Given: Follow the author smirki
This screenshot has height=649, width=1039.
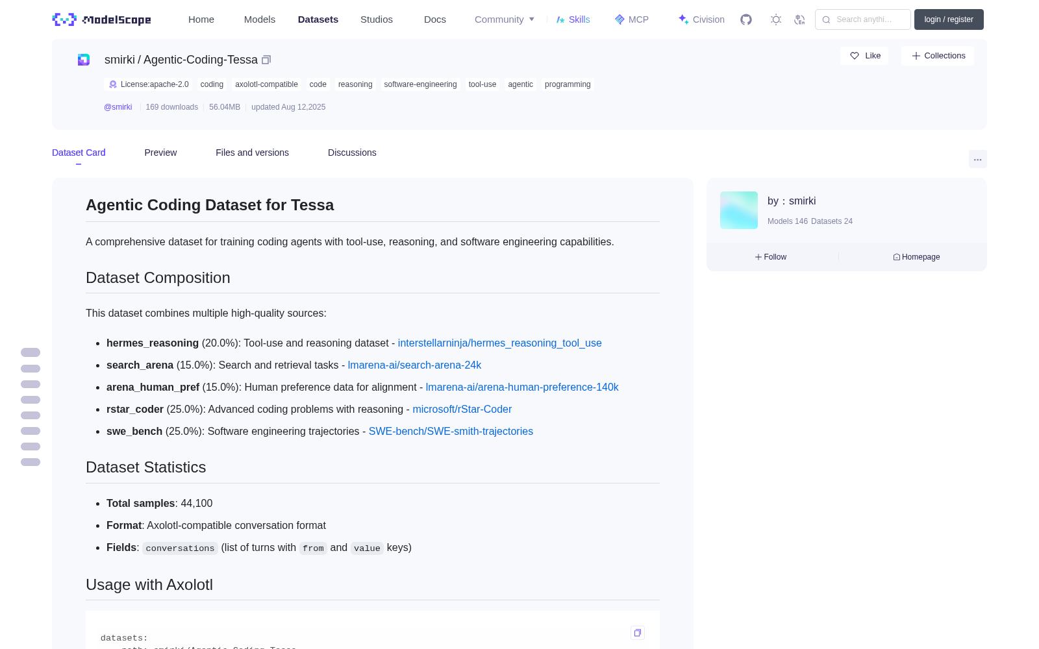Looking at the screenshot, I should (x=771, y=257).
